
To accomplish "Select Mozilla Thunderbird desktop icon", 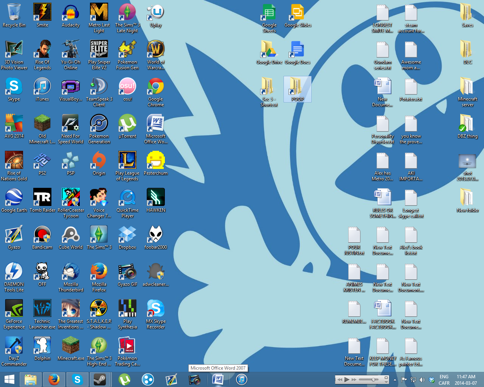I will coord(71,277).
